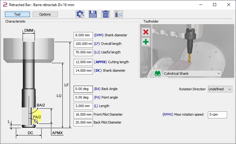Click the (DMM) Shank diameter field
The height and width of the screenshot is (144, 236).
coord(83,35)
